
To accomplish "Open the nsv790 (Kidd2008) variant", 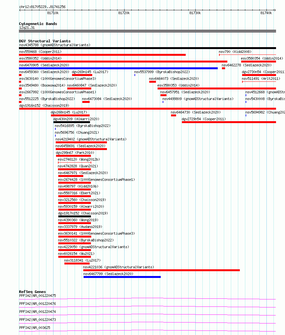I will (248, 55).
